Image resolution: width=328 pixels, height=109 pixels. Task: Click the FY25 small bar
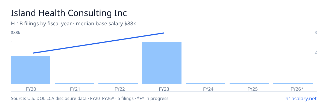(x=249, y=84)
